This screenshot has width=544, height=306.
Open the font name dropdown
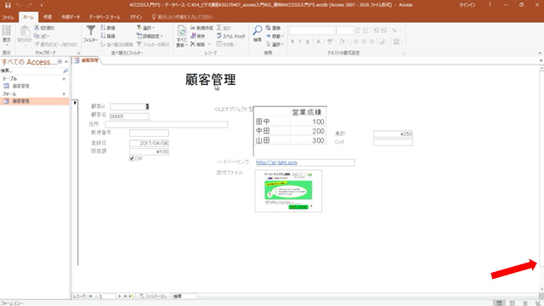click(x=333, y=31)
